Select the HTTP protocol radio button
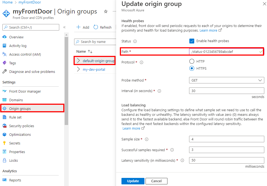This screenshot has height=186, width=267. (x=192, y=61)
